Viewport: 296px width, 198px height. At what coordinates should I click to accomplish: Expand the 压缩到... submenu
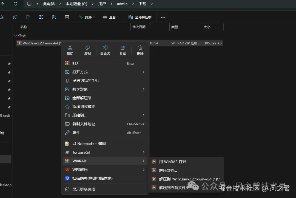(105, 115)
